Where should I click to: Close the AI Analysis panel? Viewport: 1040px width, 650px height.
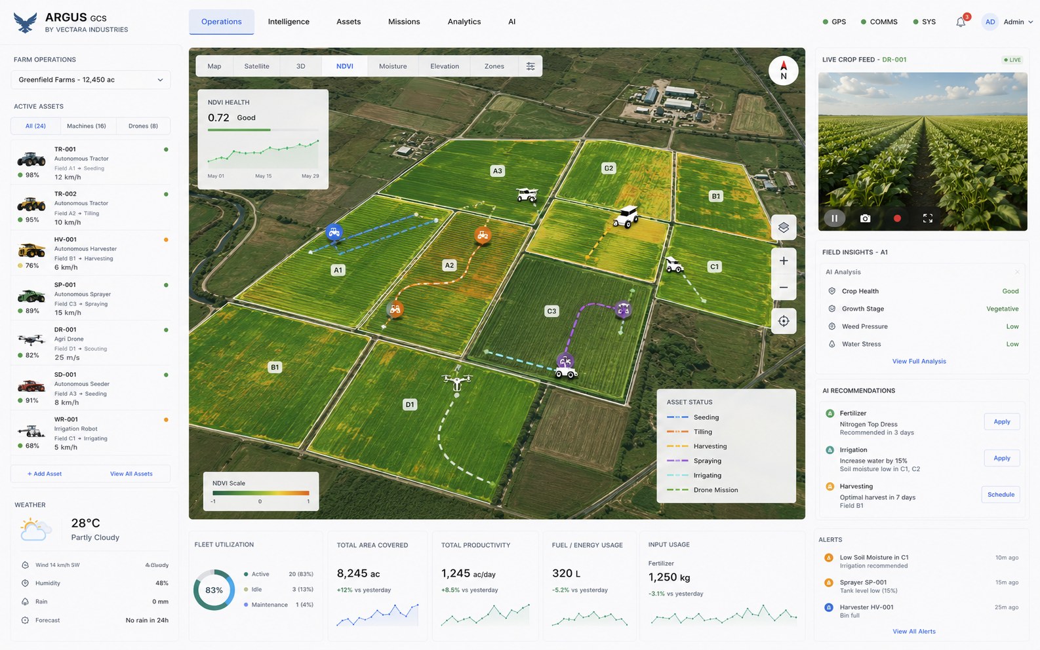click(1017, 272)
